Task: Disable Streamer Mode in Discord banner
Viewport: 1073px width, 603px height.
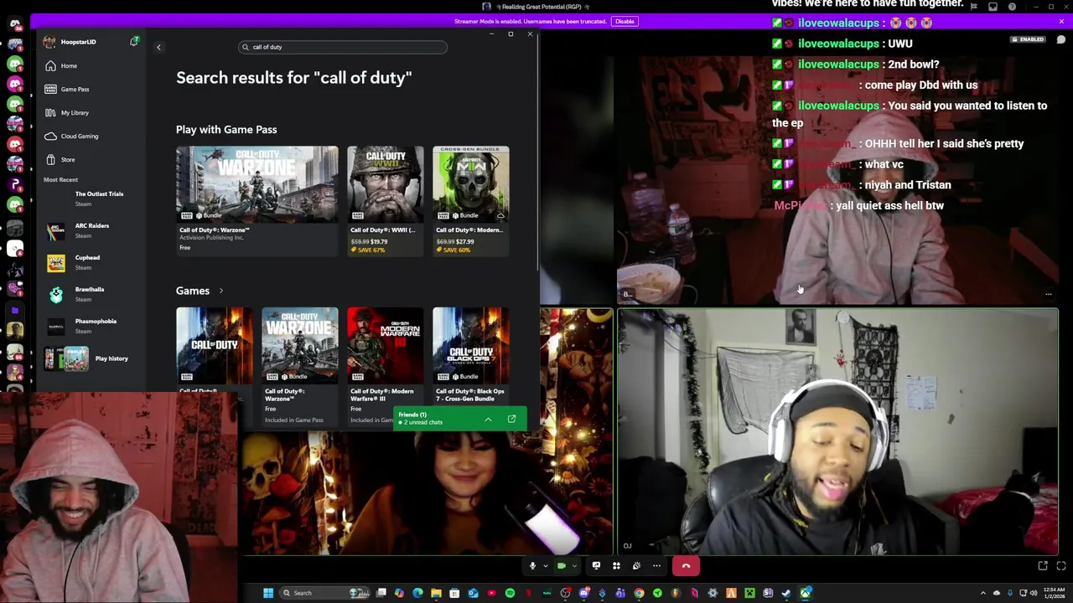Action: pos(625,21)
